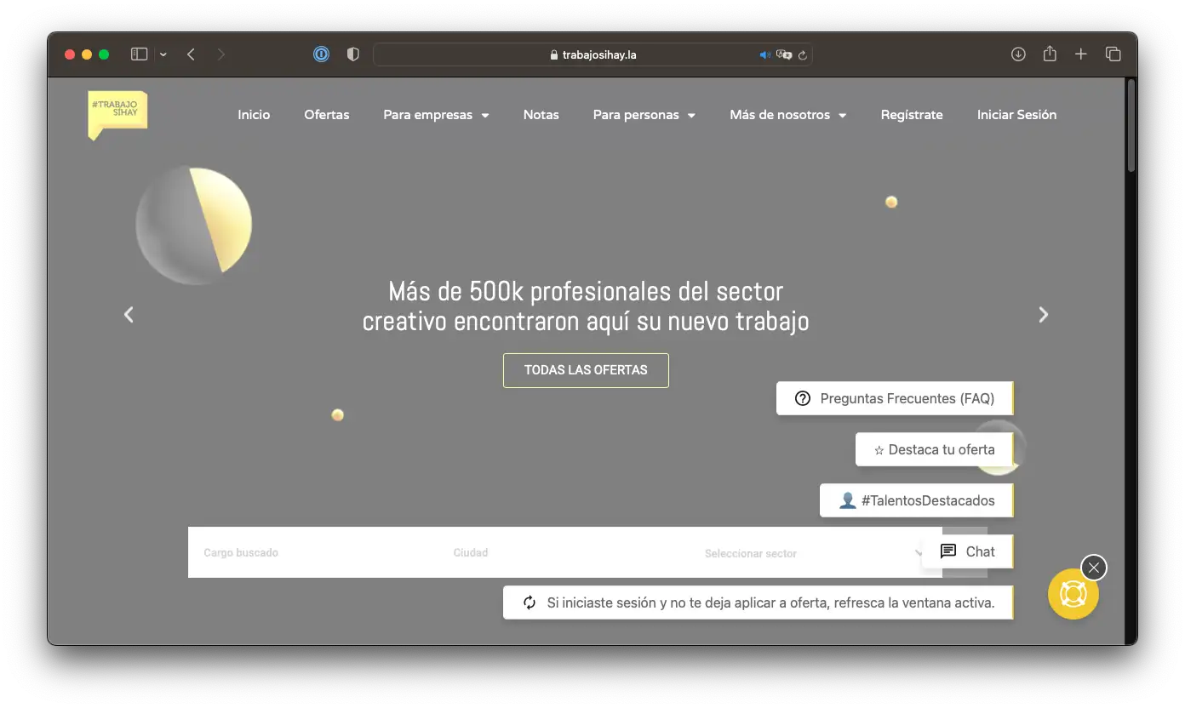Expand the Para personas menu

pyautogui.click(x=644, y=115)
